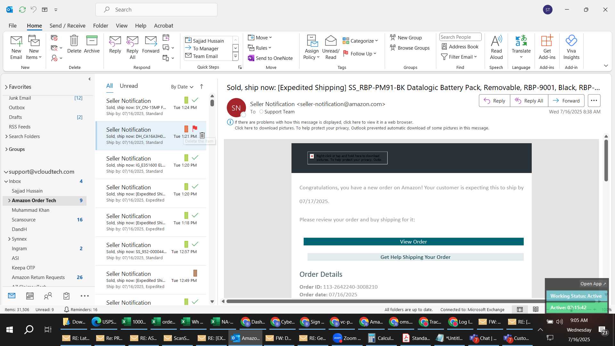
Task: Archive the selected message
Action: coord(92,44)
